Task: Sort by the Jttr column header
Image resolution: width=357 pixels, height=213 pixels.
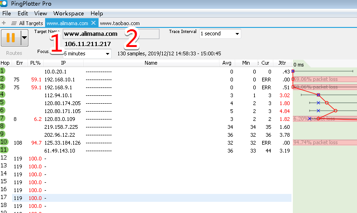Action: click(282, 63)
